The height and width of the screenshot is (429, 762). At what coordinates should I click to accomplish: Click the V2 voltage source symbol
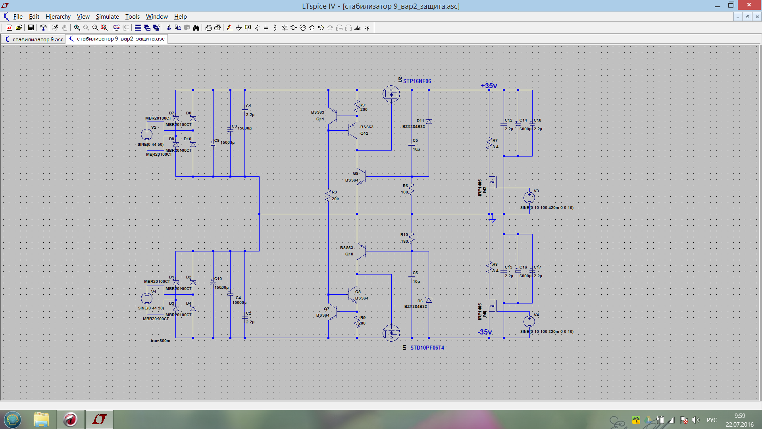pos(147,134)
